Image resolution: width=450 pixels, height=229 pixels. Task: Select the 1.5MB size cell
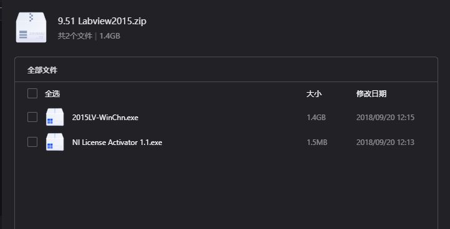point(317,143)
